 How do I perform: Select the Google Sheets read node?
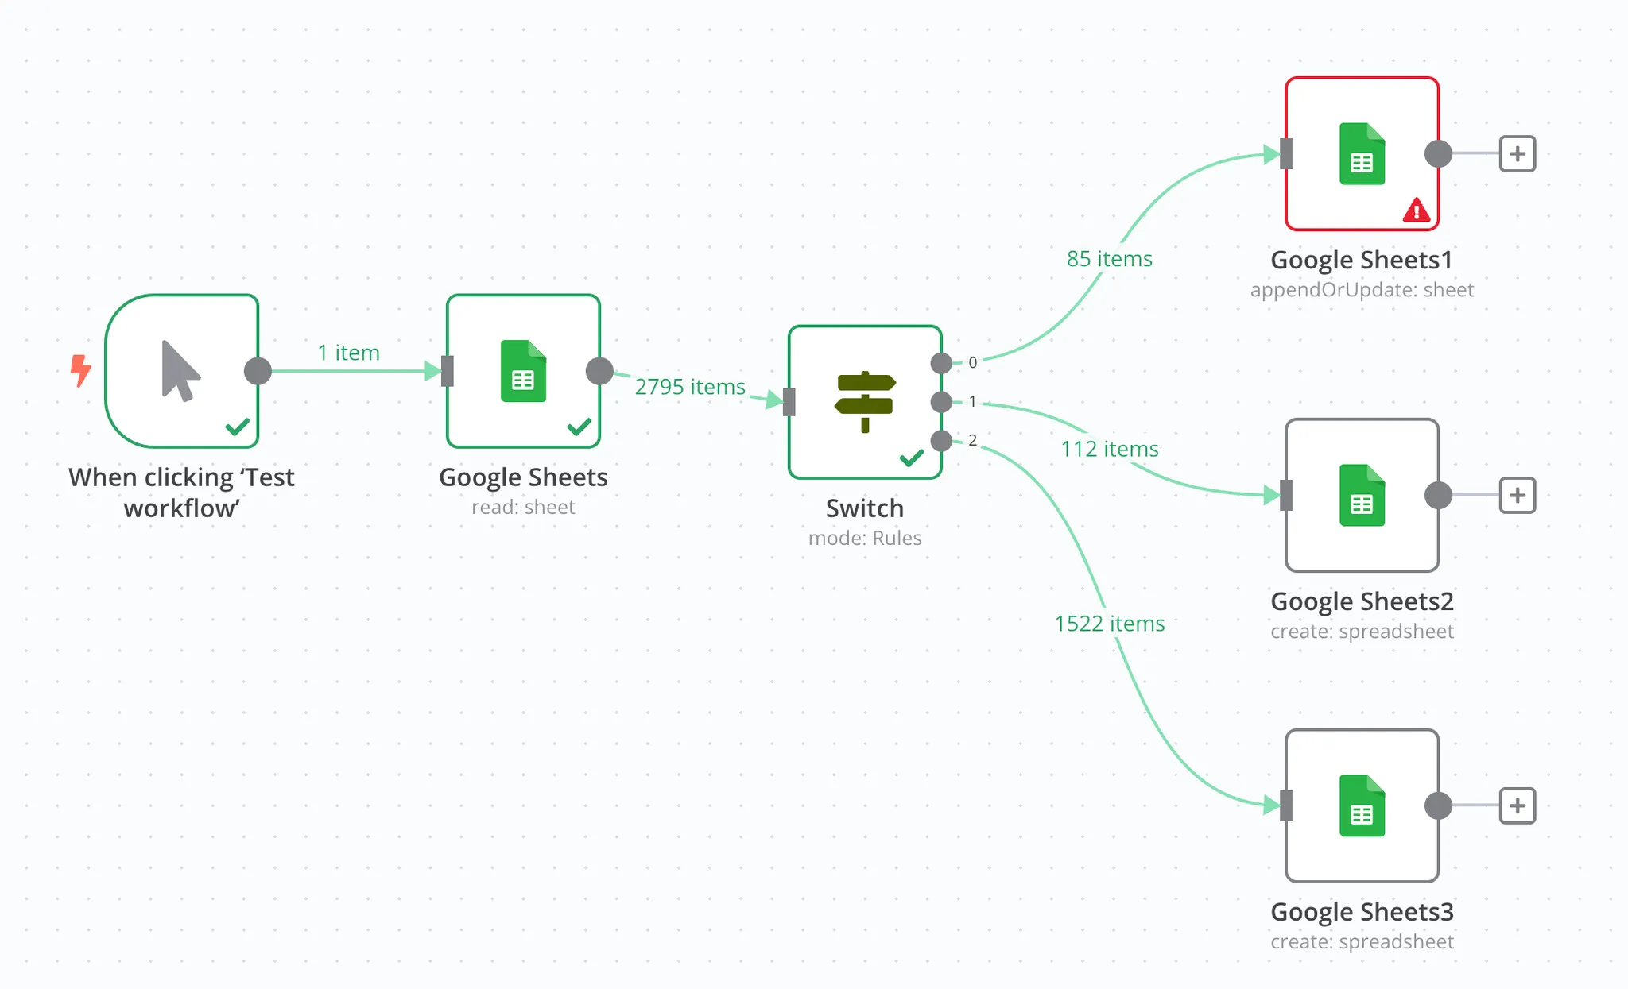coord(523,371)
